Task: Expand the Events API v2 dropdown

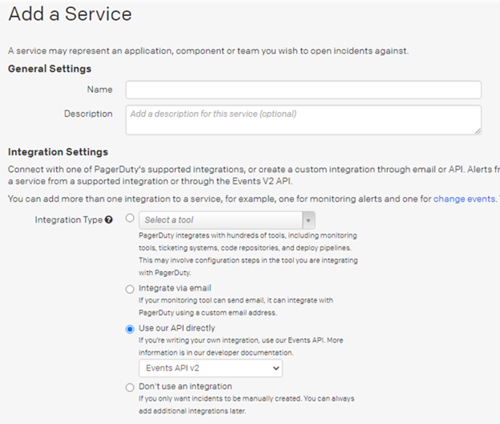Action: [x=210, y=368]
